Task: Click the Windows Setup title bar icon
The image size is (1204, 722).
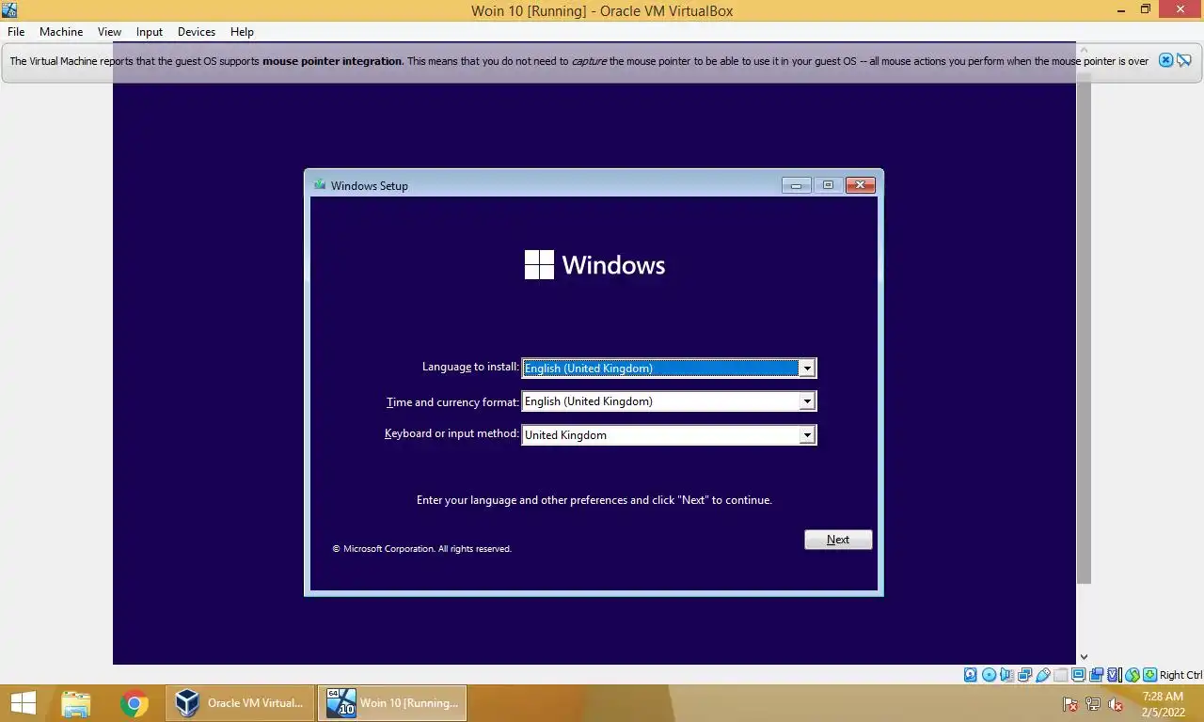Action: (x=320, y=185)
